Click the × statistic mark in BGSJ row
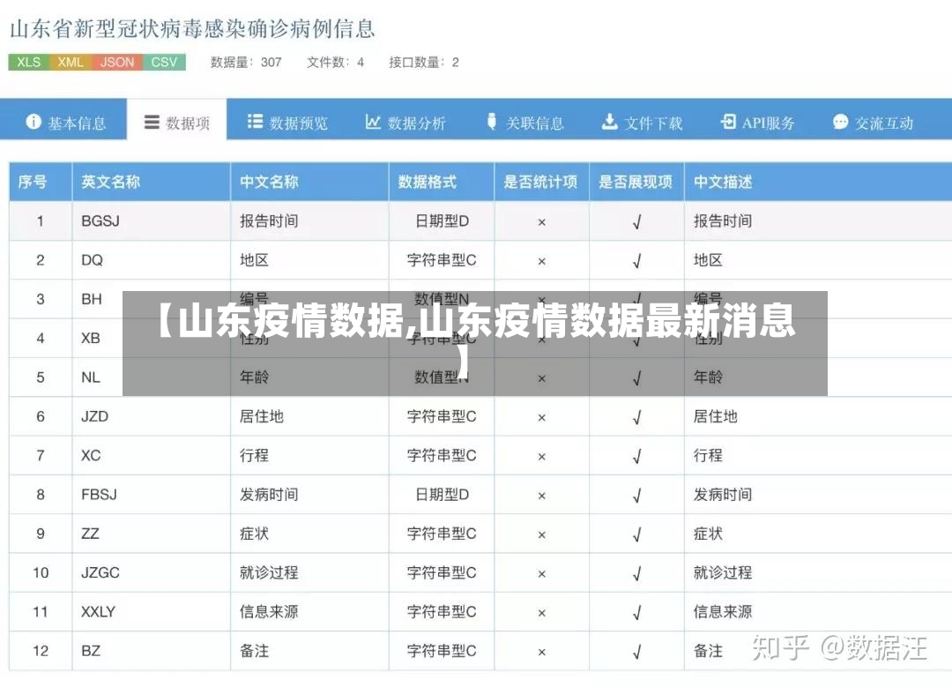The height and width of the screenshot is (687, 952). coord(541,222)
